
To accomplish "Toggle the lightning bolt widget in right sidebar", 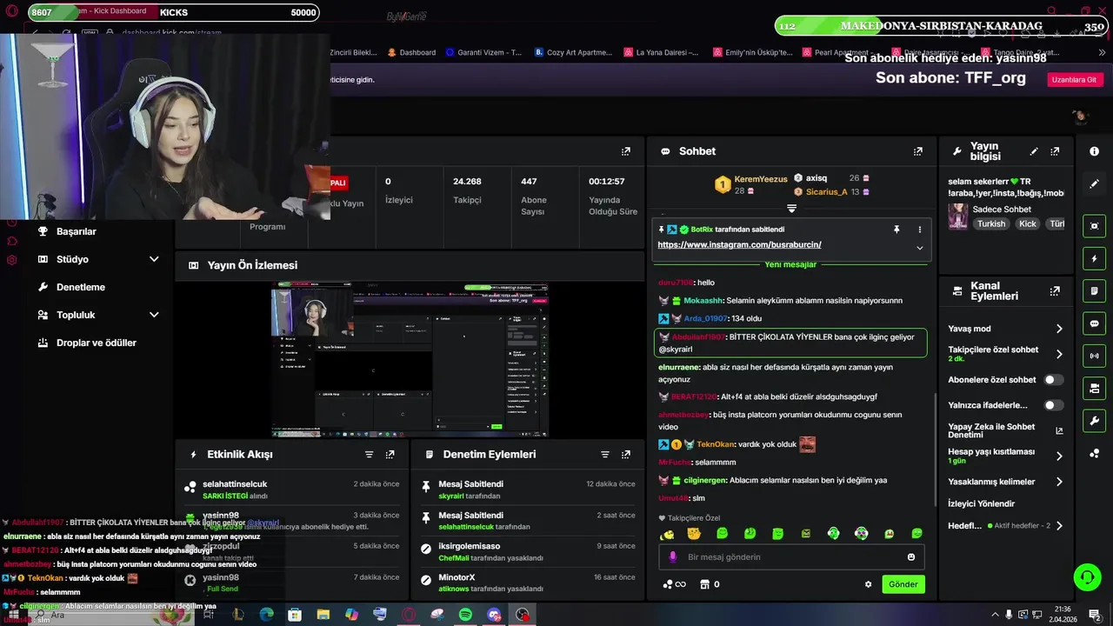I will point(1094,259).
